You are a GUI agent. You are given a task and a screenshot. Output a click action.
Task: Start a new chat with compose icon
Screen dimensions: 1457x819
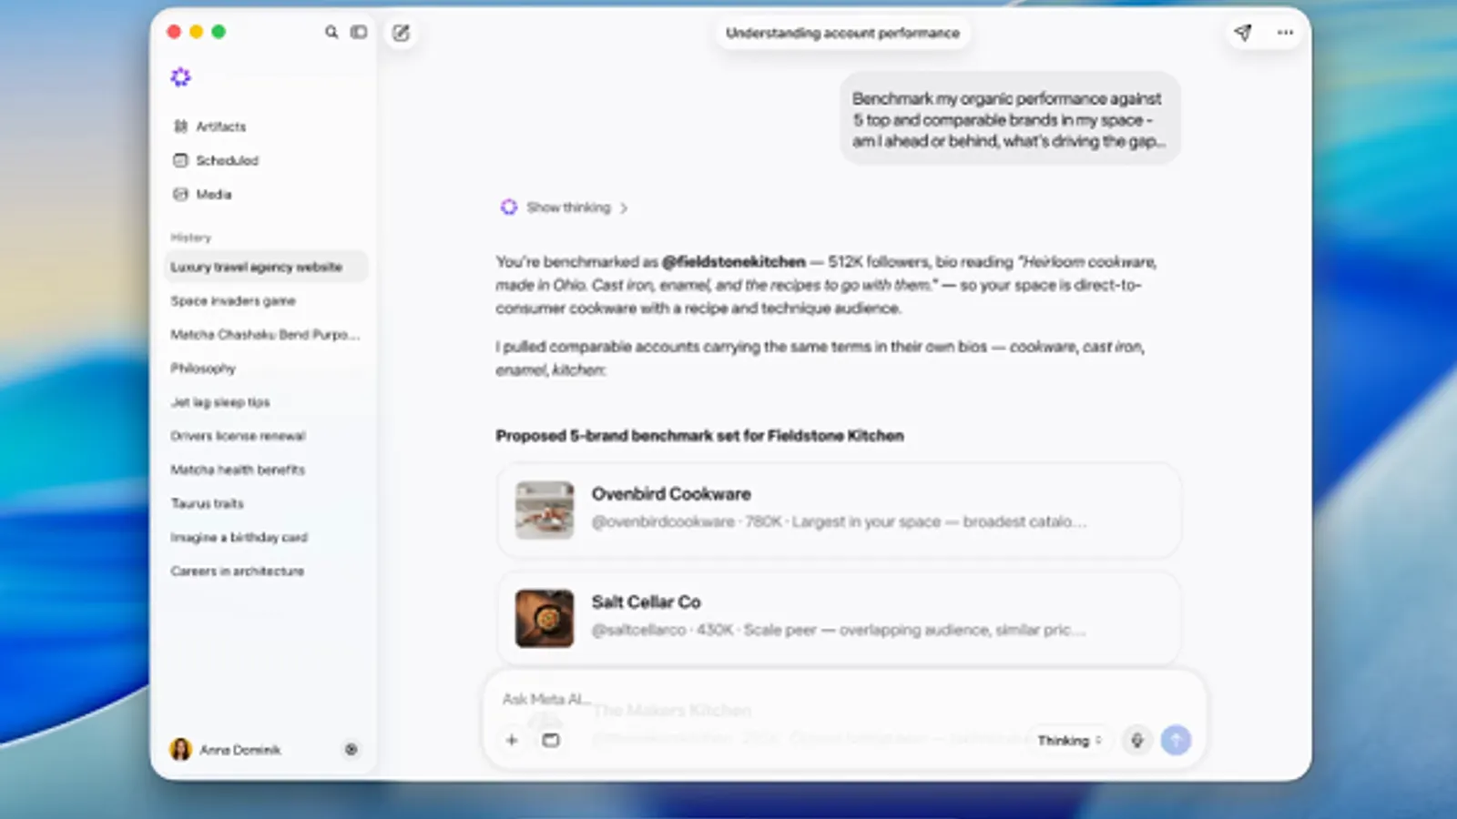[x=401, y=33]
